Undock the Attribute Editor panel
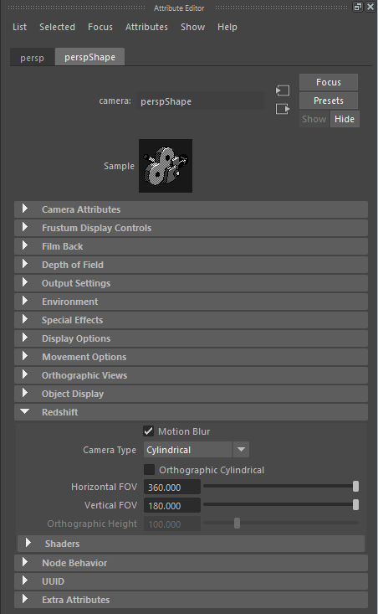 (x=357, y=7)
